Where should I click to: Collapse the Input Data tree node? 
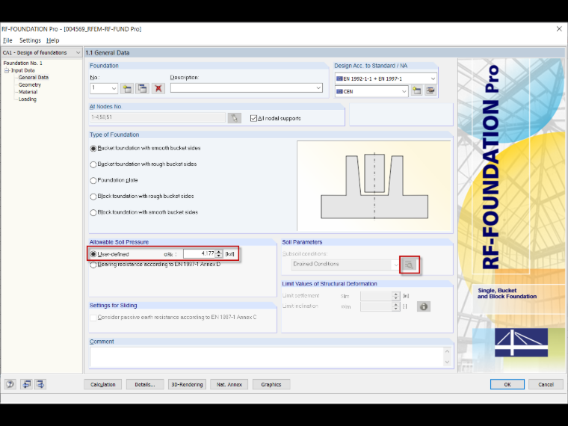(x=7, y=71)
